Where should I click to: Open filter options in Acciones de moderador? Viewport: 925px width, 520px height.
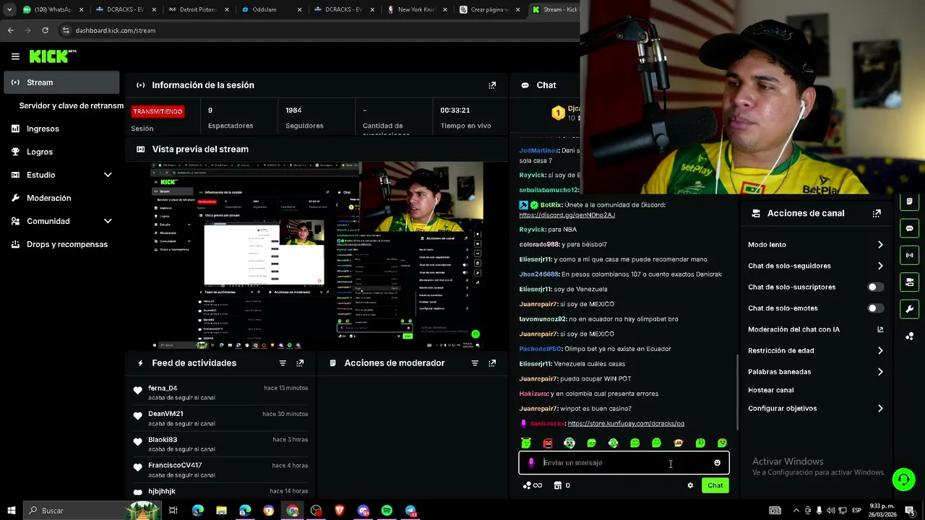(475, 363)
